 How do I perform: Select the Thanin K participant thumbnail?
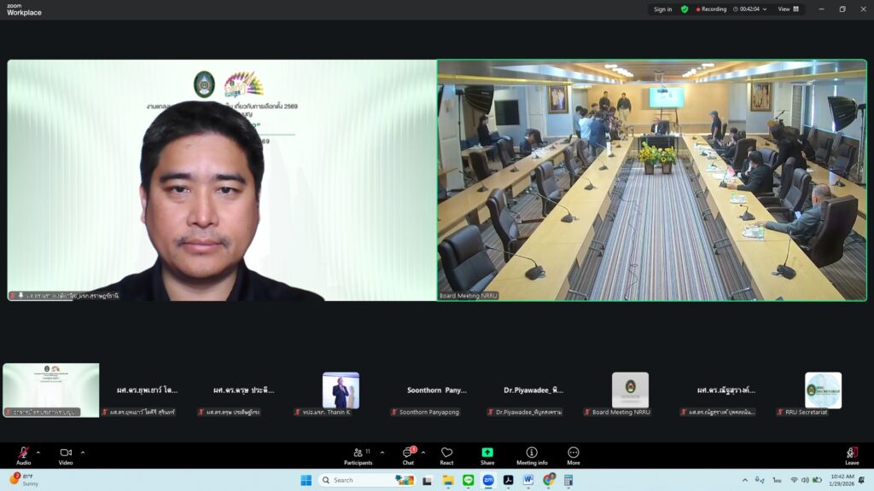[341, 390]
